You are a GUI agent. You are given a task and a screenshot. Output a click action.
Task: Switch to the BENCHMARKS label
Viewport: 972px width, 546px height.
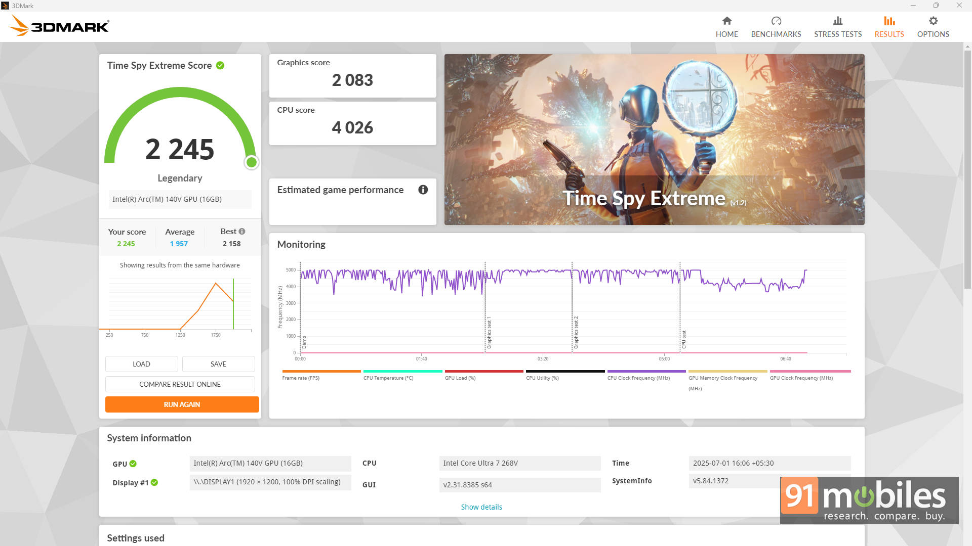[776, 34]
